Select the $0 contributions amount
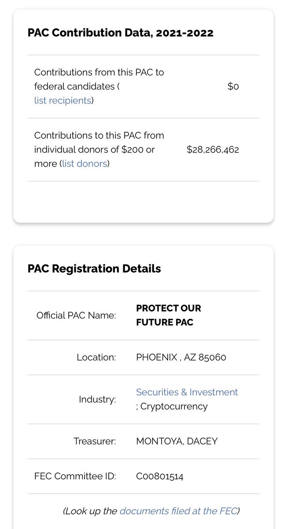This screenshot has height=529, width=287. [233, 87]
